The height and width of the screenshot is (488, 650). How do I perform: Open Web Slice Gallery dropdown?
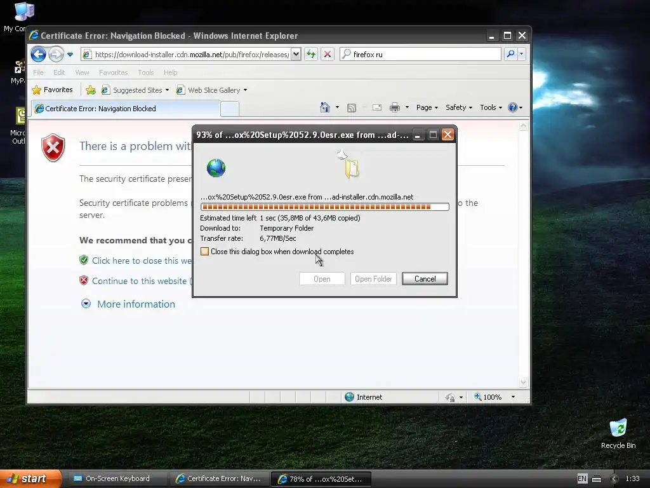pyautogui.click(x=211, y=90)
